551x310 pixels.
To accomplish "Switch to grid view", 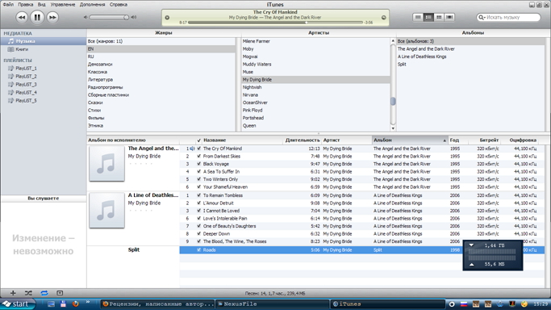I will coord(439,17).
